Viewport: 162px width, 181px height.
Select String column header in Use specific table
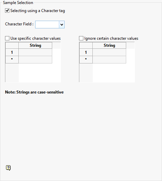pos(35,45)
